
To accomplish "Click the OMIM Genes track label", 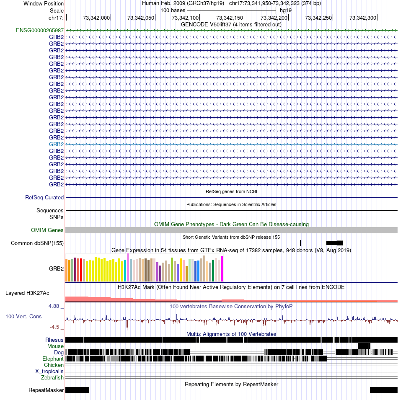I will pyautogui.click(x=47, y=230).
